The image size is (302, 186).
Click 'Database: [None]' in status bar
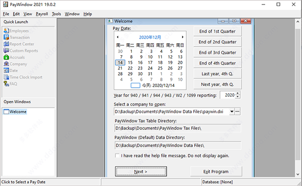217,182
